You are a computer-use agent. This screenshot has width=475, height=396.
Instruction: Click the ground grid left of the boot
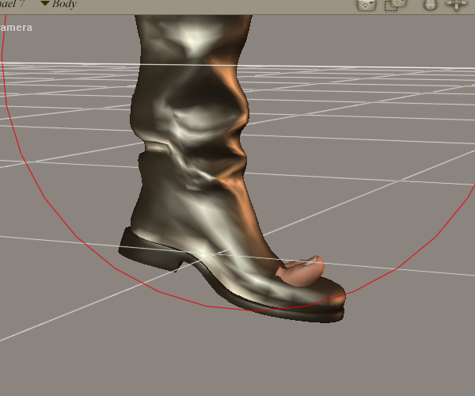[63, 198]
